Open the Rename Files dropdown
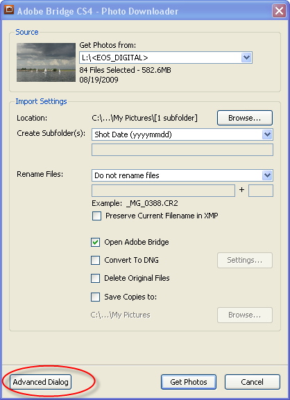The width and height of the screenshot is (290, 400). coord(182,175)
